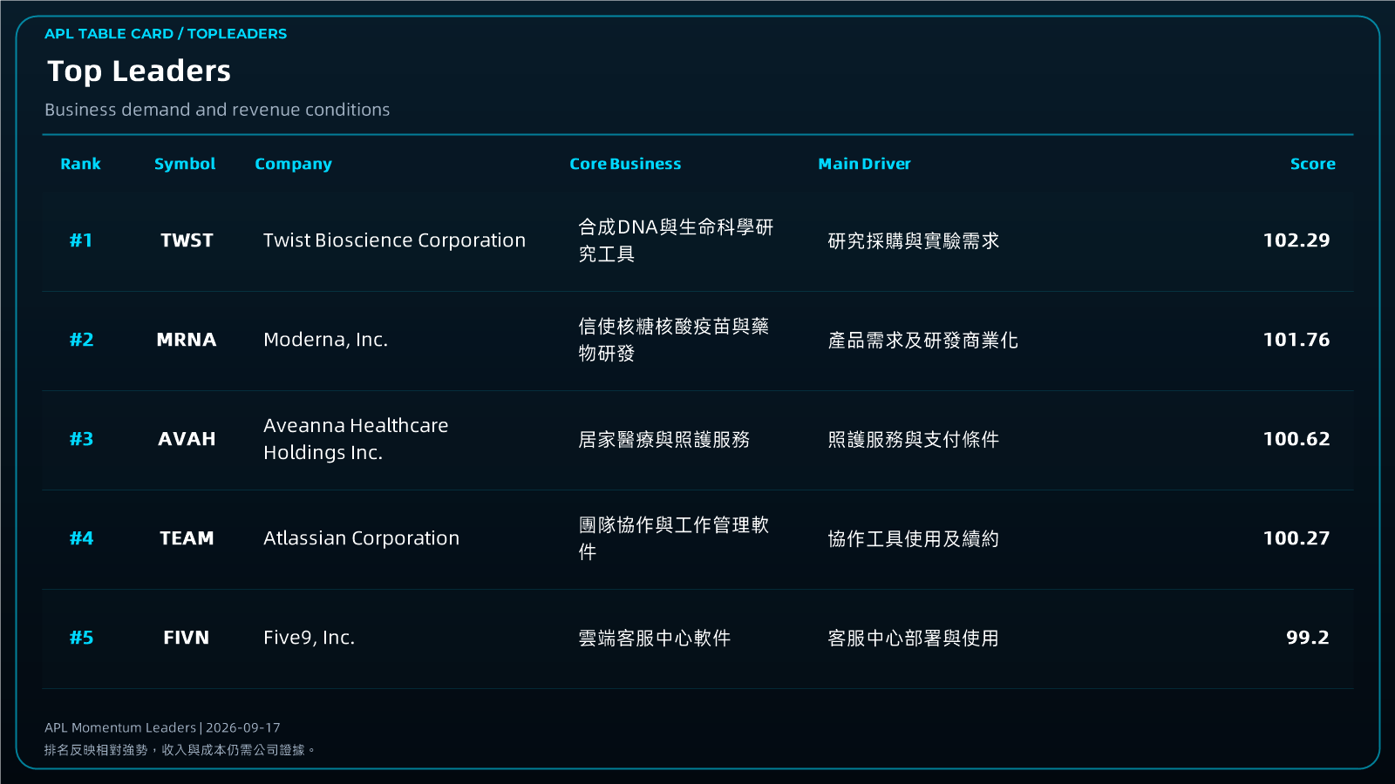
Task: Click the Main Driver column header
Action: coord(864,164)
